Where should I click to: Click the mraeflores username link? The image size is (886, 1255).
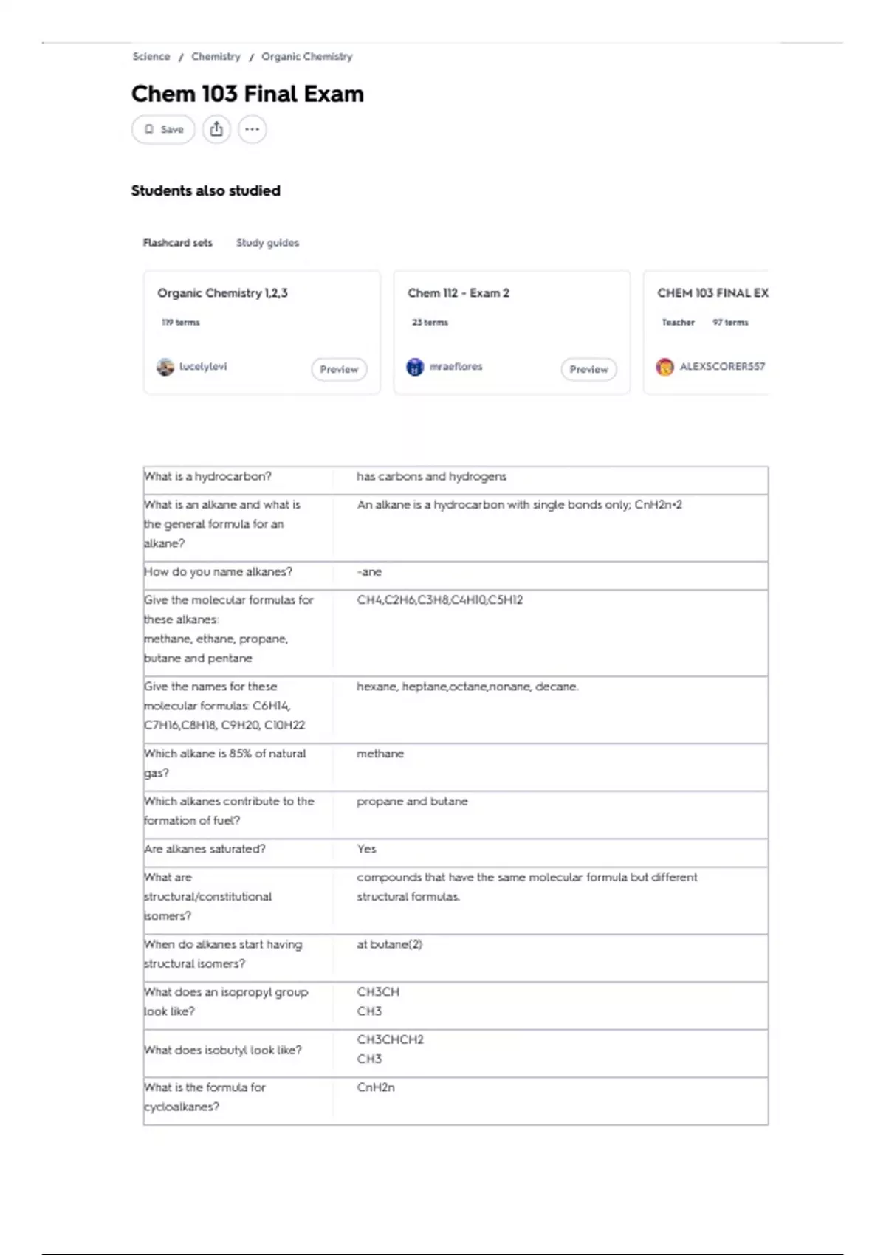point(456,367)
